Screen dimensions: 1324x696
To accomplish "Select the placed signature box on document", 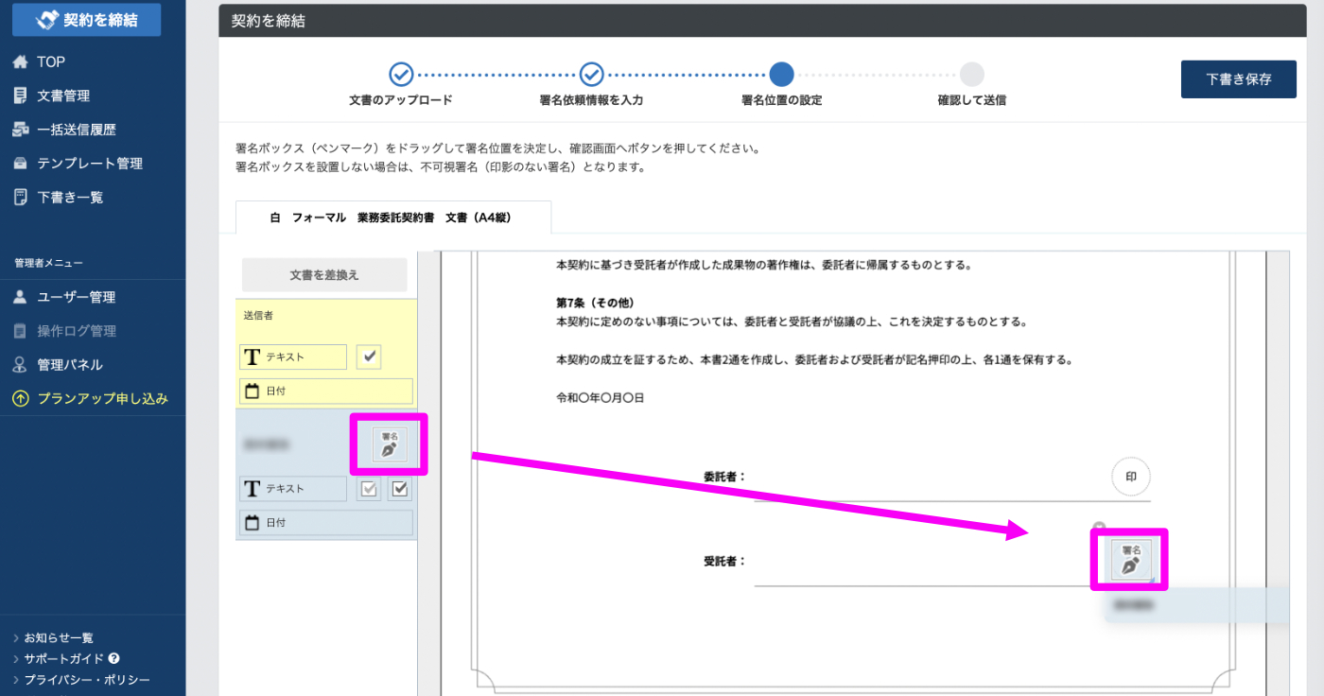I will [x=1130, y=559].
